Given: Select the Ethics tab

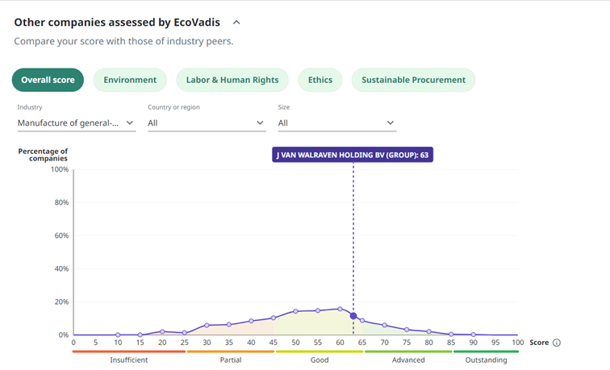Looking at the screenshot, I should click(320, 80).
